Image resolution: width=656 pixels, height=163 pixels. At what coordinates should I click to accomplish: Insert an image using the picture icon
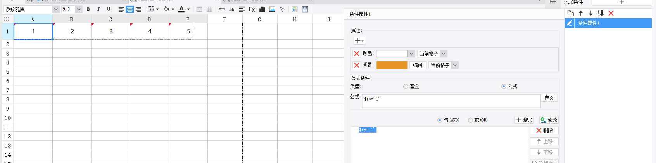(272, 9)
